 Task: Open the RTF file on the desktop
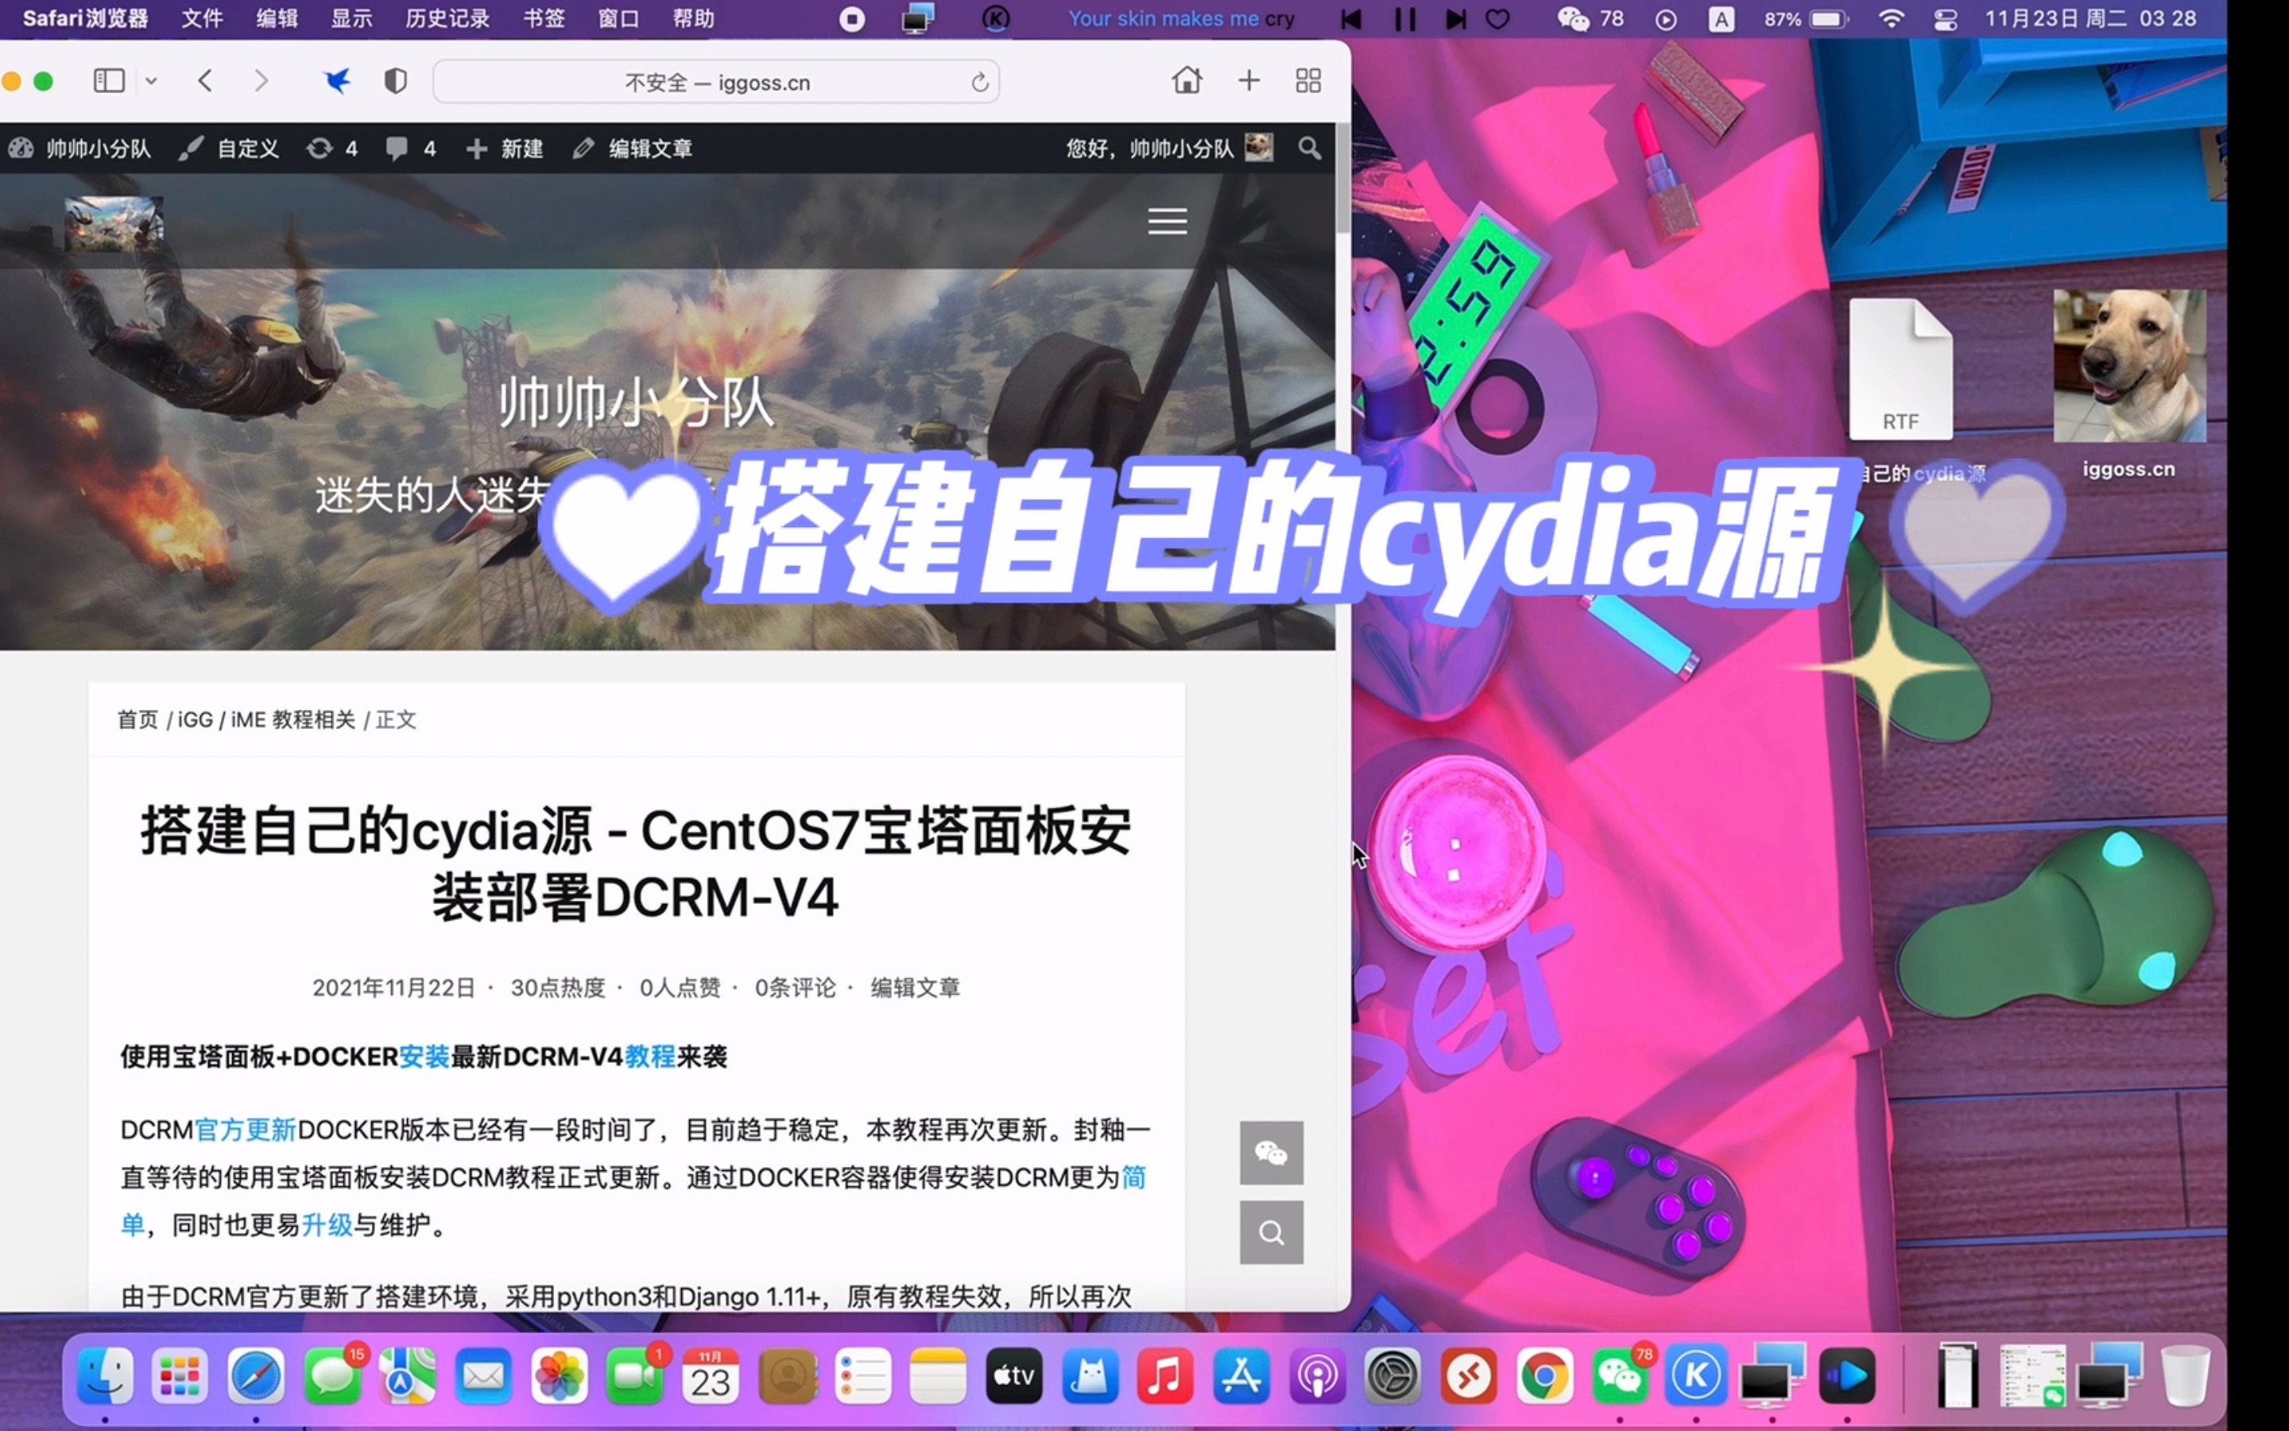point(1900,369)
